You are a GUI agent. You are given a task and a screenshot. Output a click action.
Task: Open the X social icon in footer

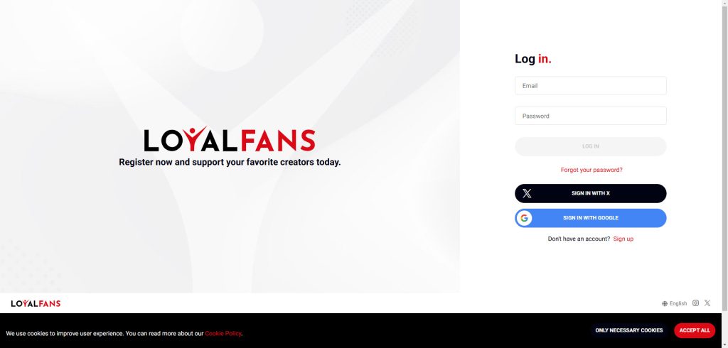pos(707,303)
